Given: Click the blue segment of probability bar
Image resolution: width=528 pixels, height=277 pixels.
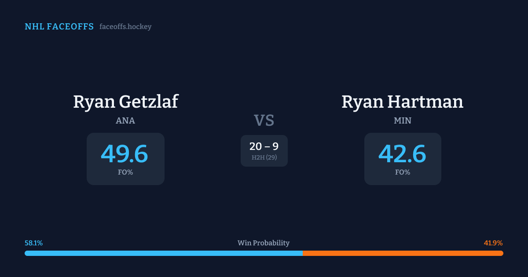Looking at the screenshot, I should [163, 253].
